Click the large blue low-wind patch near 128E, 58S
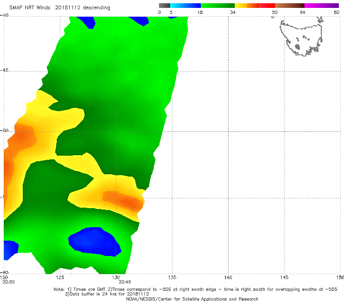This screenshot has width=344, height=302. 94,242
